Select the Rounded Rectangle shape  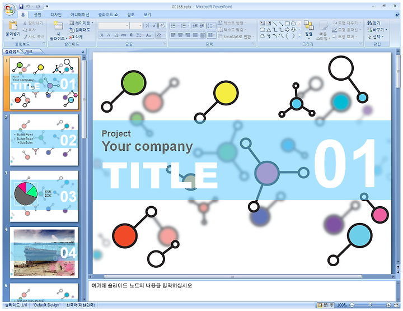click(x=263, y=30)
